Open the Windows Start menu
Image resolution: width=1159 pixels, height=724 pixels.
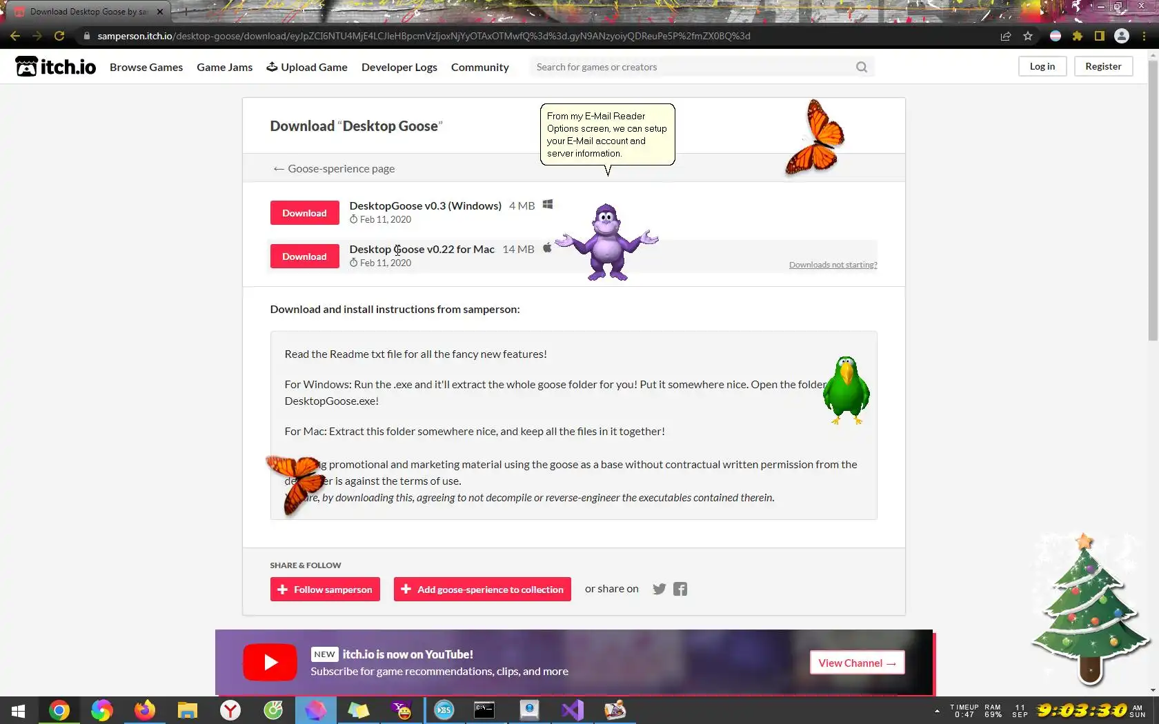(x=19, y=710)
